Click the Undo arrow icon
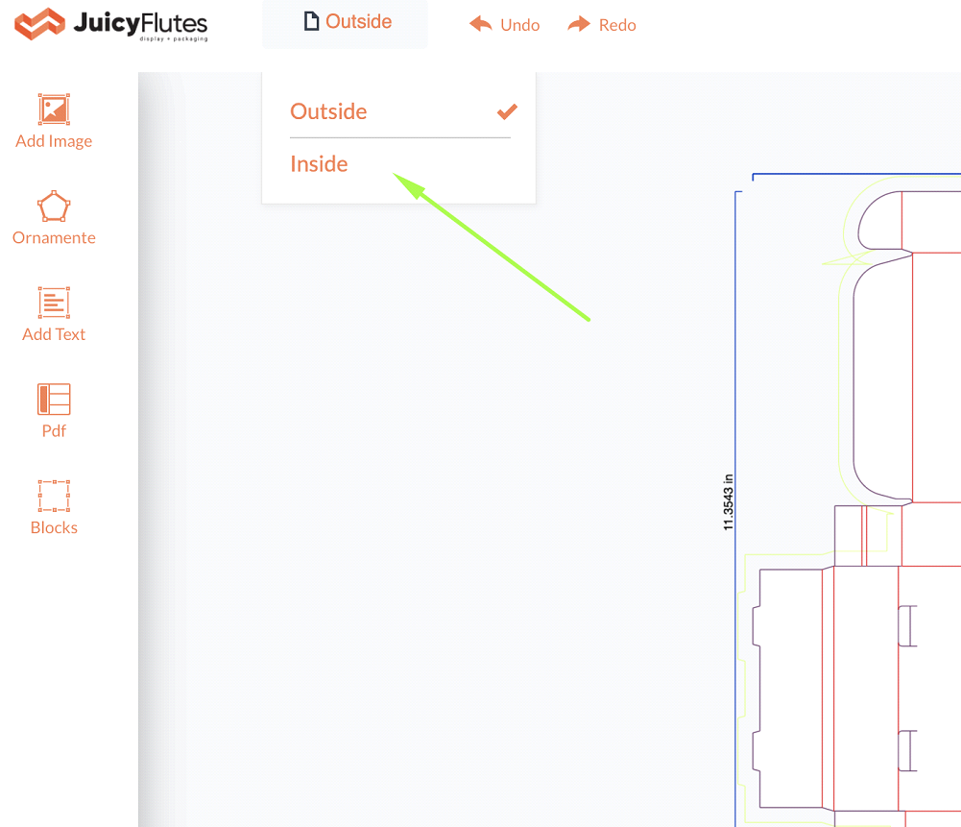This screenshot has width=961, height=827. point(481,24)
